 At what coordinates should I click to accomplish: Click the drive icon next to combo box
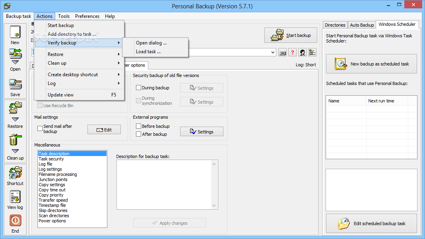[282, 52]
